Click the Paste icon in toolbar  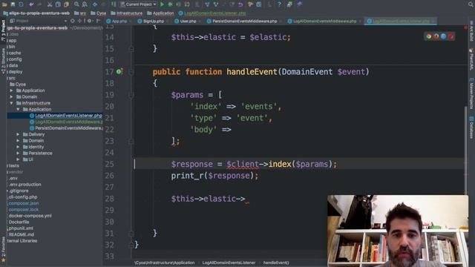(x=66, y=4)
